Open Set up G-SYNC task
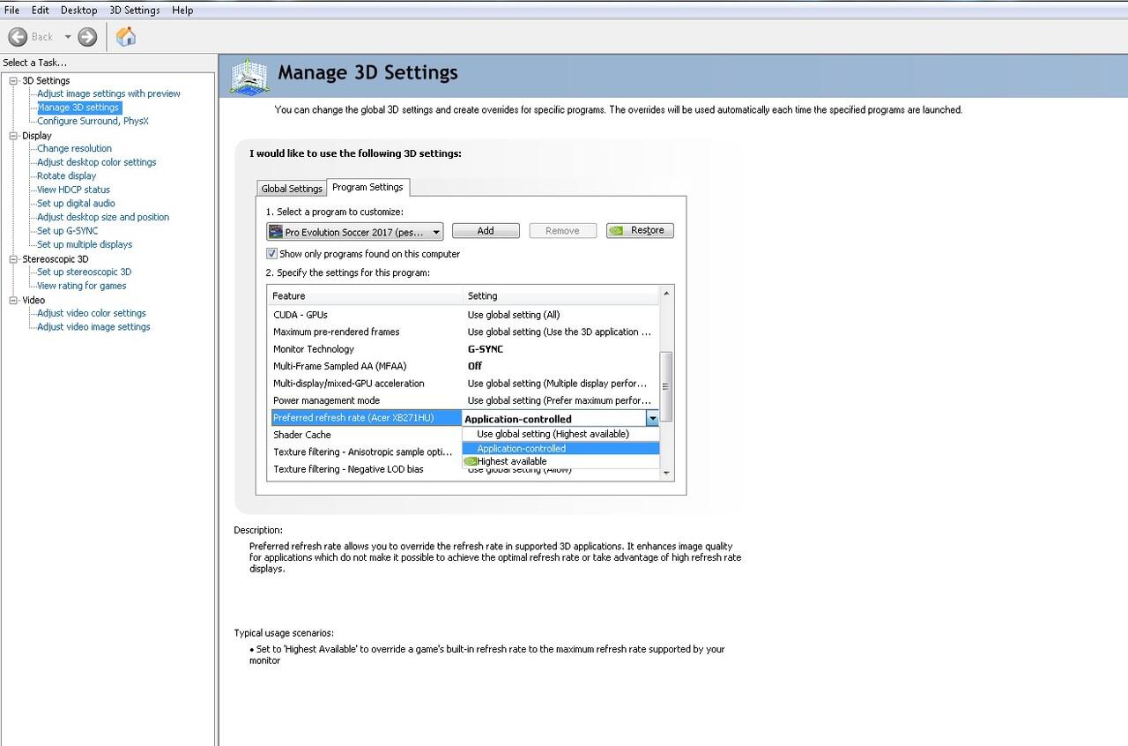Viewport: 1128px width, 746px height. click(x=67, y=231)
